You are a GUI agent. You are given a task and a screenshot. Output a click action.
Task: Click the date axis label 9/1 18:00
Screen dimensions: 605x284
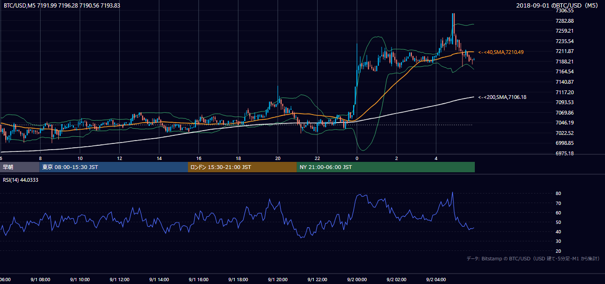tap(239, 279)
